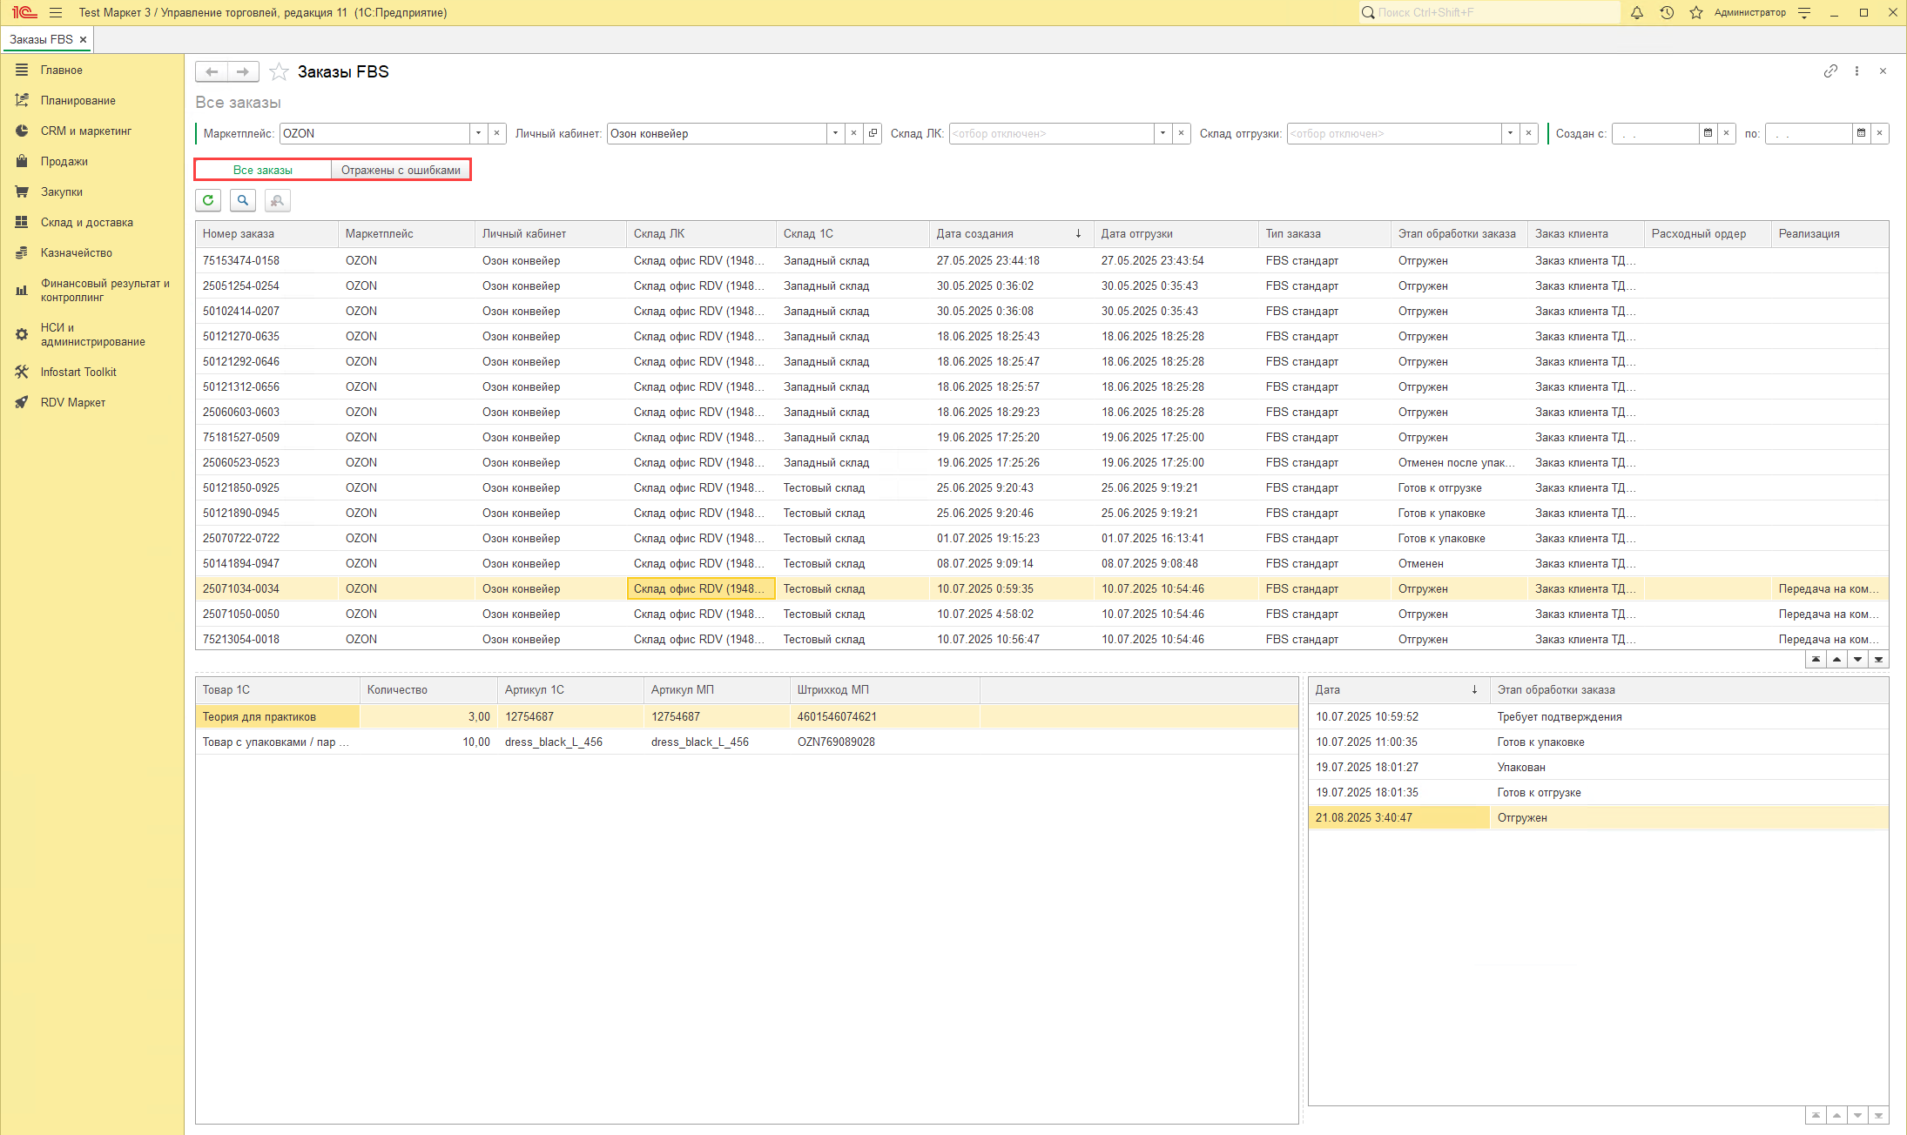1907x1135 pixels.
Task: Select item with article dress_black_L_456 in Артикул 1С
Action: point(554,742)
